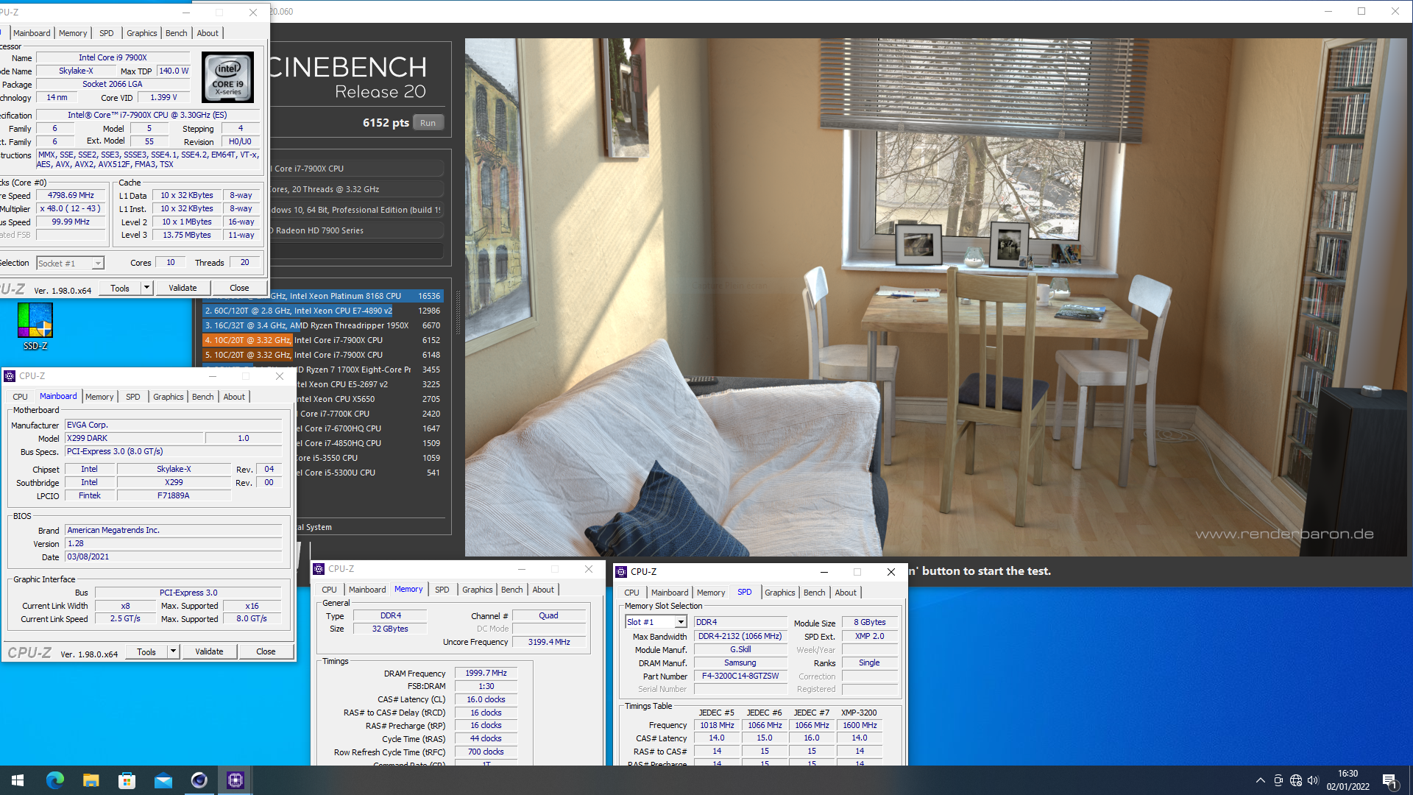Viewport: 1413px width, 795px height.
Task: Select the 6148 score i7-7900X row
Action: click(x=323, y=355)
